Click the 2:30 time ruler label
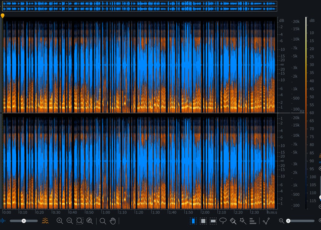321x230 pixels. pos(255,212)
